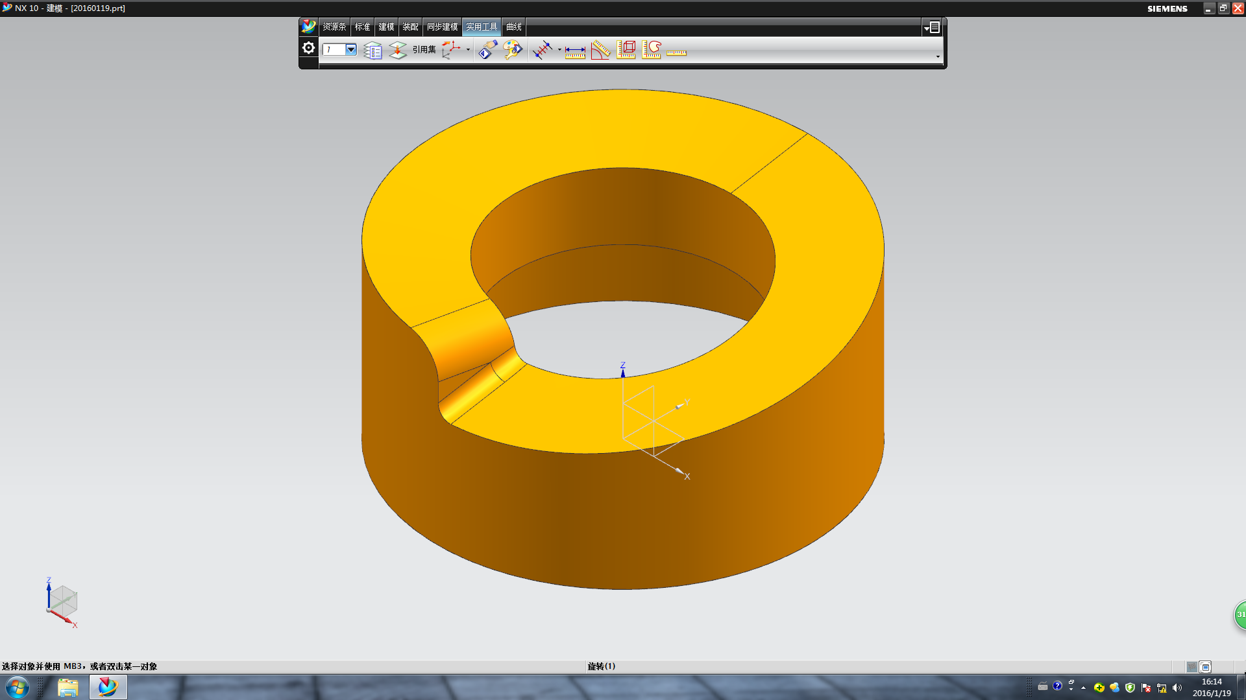Click the 旋转(1) status bar text
1246x700 pixels.
pyautogui.click(x=602, y=666)
